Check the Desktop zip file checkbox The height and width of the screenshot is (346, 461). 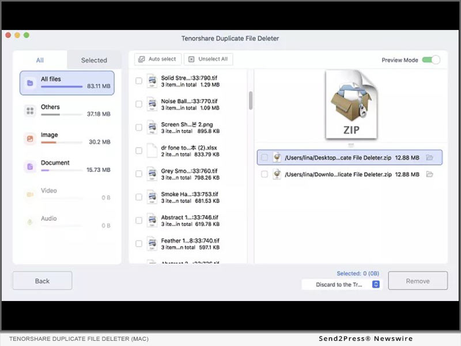point(264,157)
